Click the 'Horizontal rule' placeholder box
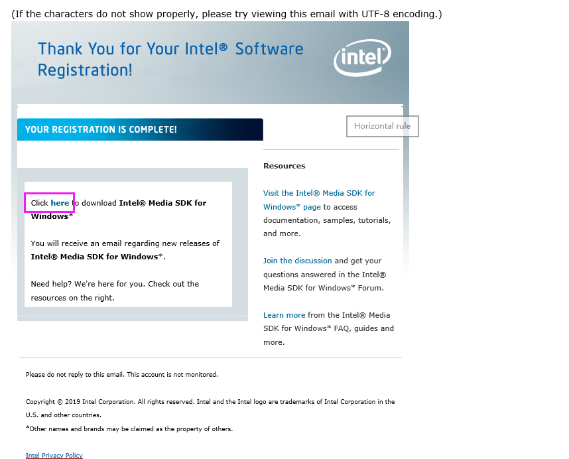Image resolution: width=569 pixels, height=459 pixels. pos(383,126)
